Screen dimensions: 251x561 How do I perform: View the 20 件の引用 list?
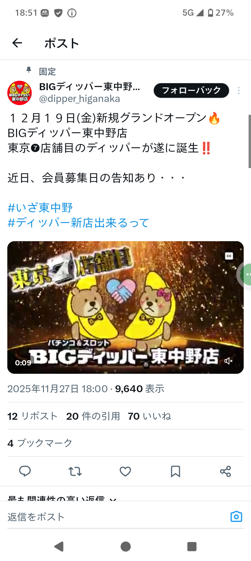pyautogui.click(x=93, y=416)
